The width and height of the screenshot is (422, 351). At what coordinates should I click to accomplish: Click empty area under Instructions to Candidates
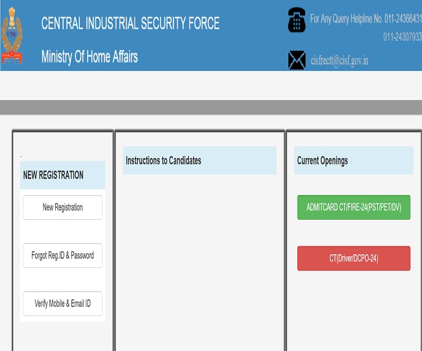click(x=199, y=260)
